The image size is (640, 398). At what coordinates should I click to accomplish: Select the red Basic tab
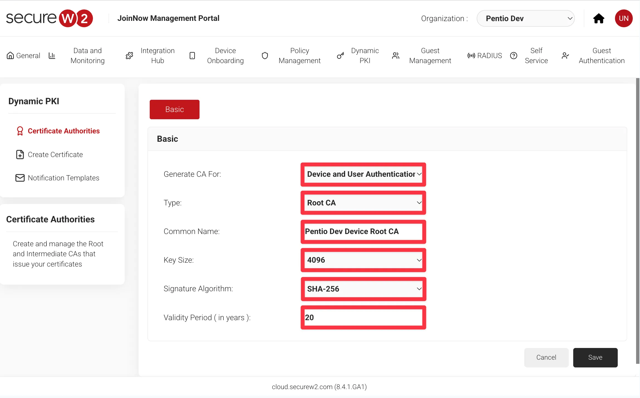pos(174,110)
